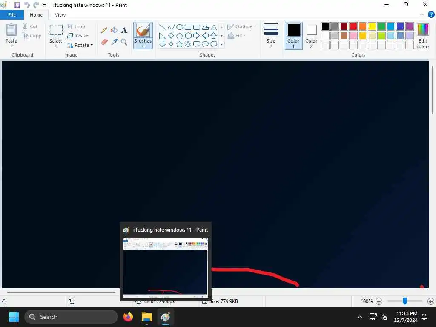Pick the green color swatch
The height and width of the screenshot is (327, 436).
pos(381,26)
